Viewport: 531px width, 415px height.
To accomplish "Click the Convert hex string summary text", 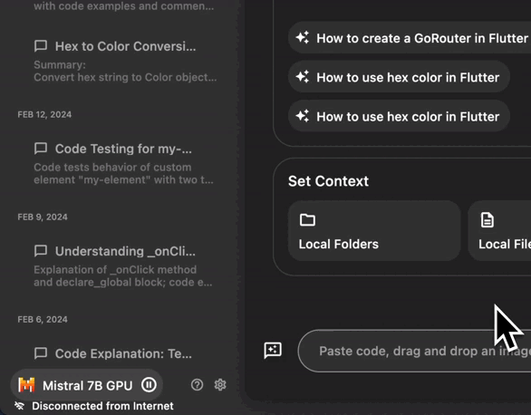I will click(x=125, y=78).
